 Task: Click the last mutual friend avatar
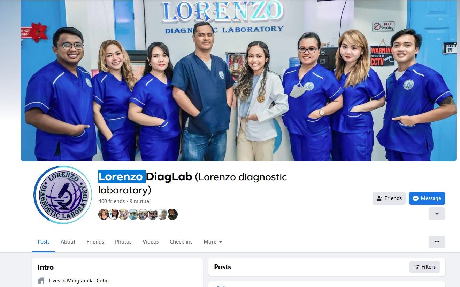pos(172,214)
